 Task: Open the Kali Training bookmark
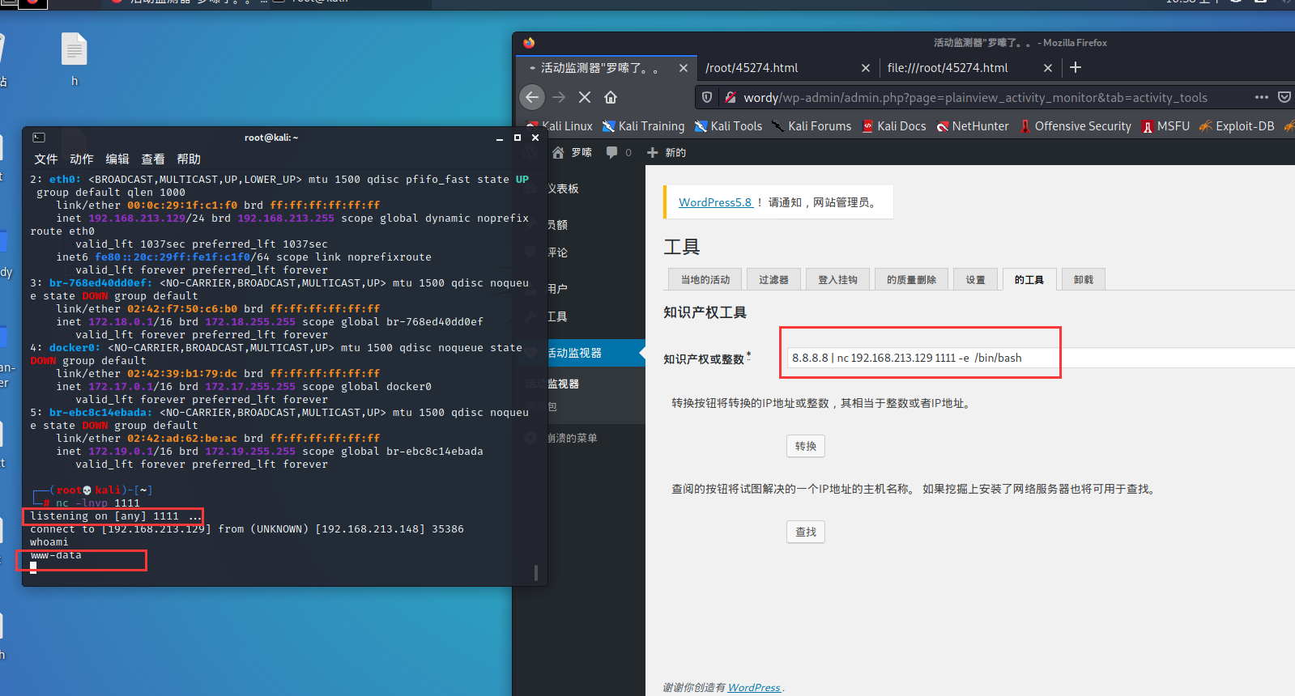coord(644,126)
